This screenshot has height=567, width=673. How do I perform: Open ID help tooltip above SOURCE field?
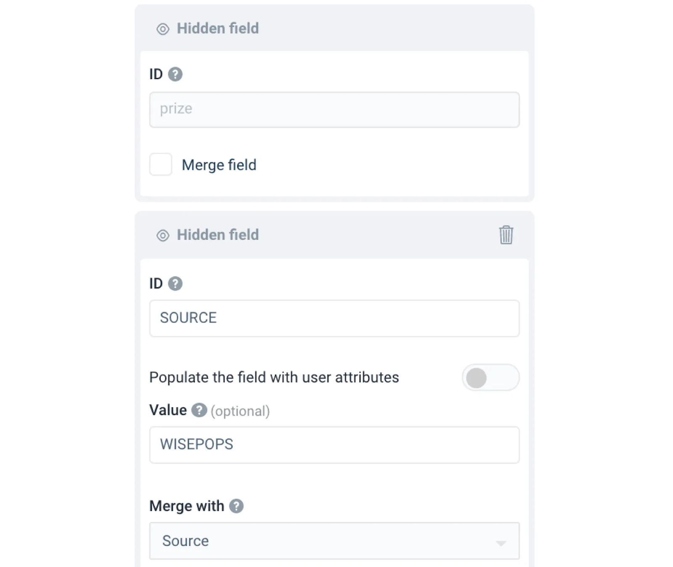[x=175, y=283]
